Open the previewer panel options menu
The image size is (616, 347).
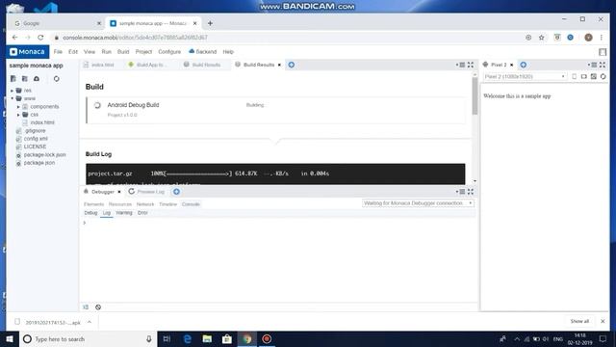pyautogui.click(x=593, y=65)
